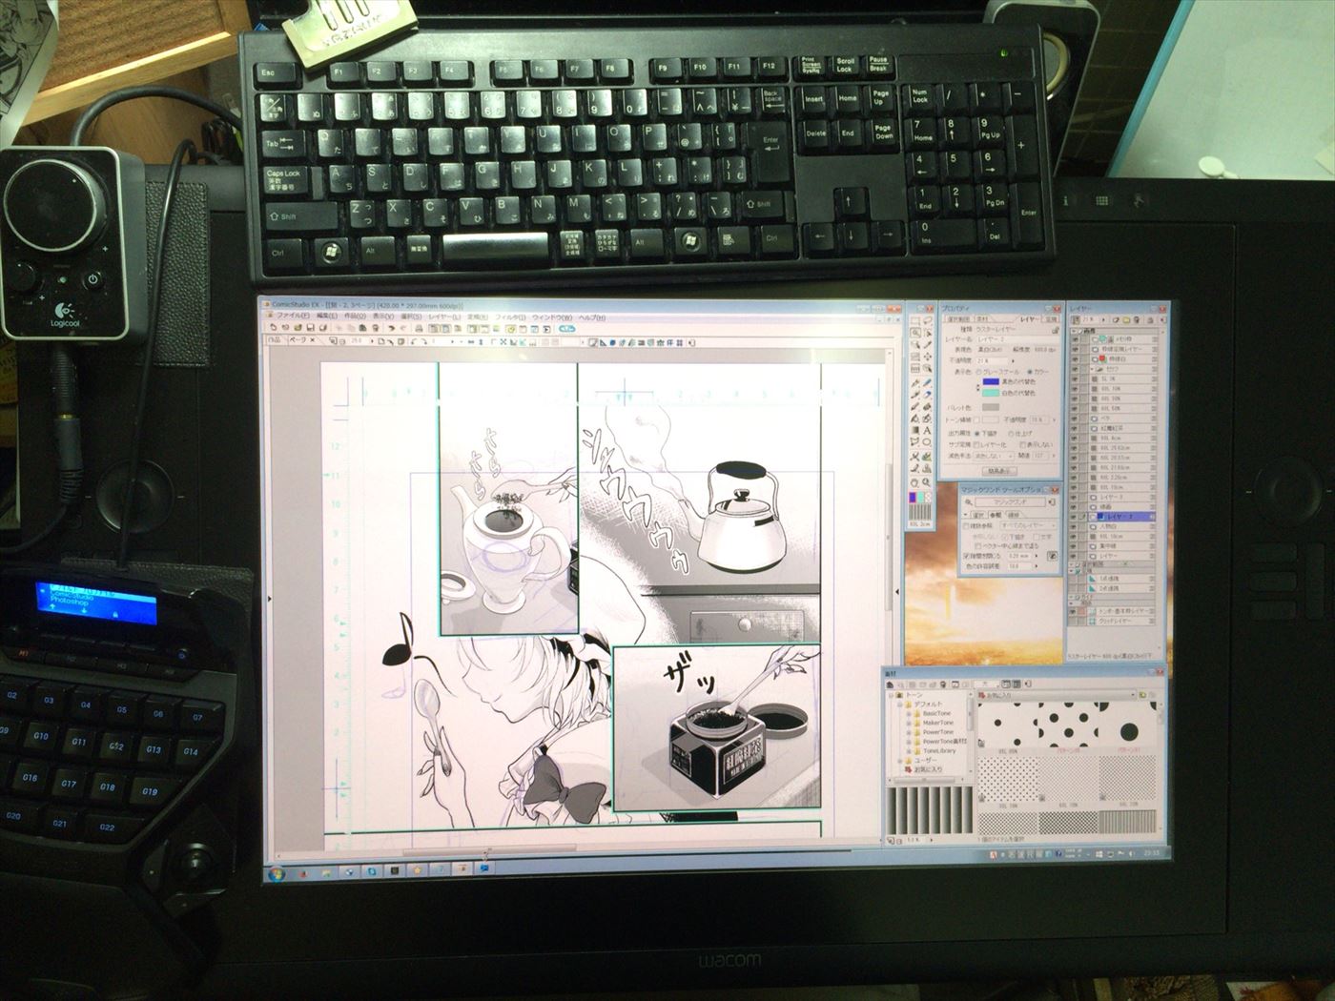
Task: Select the gradient tool in the toolbox
Action: coord(915,431)
